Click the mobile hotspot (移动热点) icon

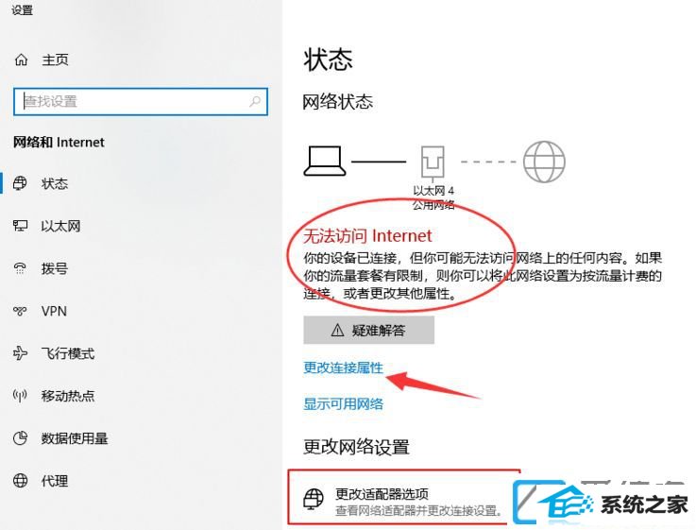click(x=20, y=396)
